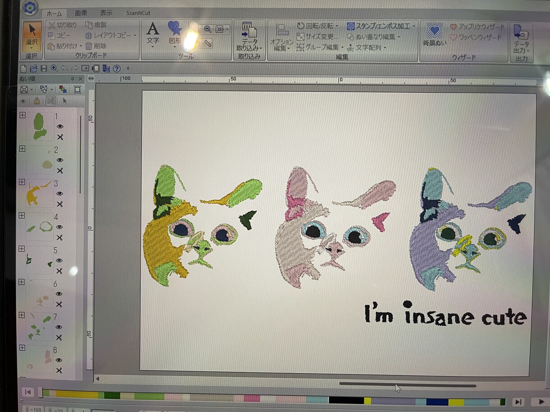
Task: Click the zoom-out magnifier in ツール group
Action: 208,29
